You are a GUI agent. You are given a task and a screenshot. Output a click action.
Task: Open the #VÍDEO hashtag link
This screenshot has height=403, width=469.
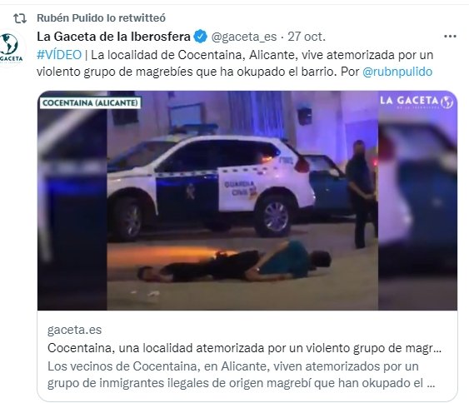coord(59,55)
